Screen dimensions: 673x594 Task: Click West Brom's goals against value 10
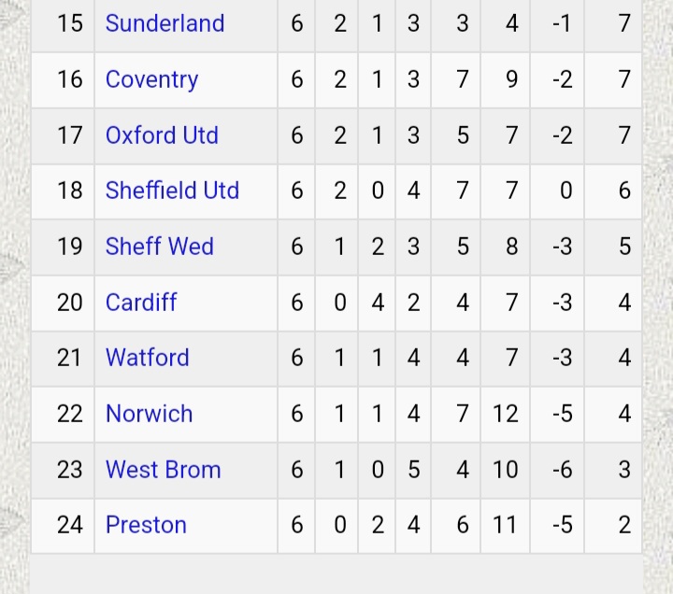(506, 469)
